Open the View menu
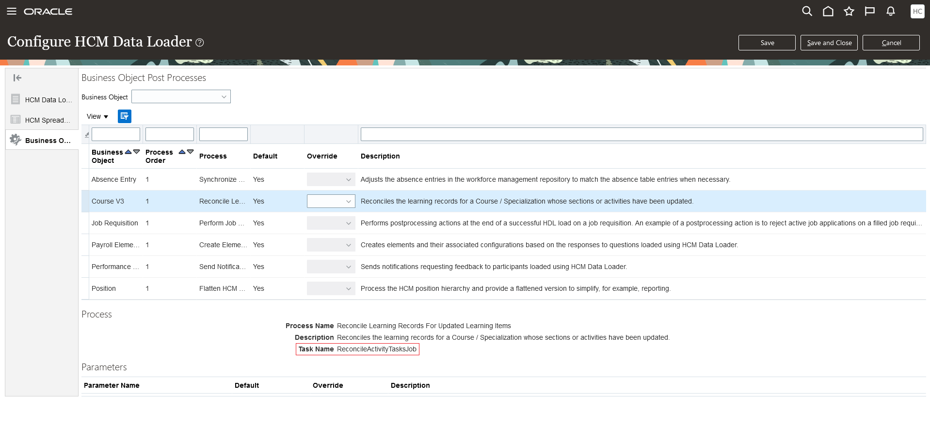Viewport: 930px width, 427px height. tap(97, 116)
